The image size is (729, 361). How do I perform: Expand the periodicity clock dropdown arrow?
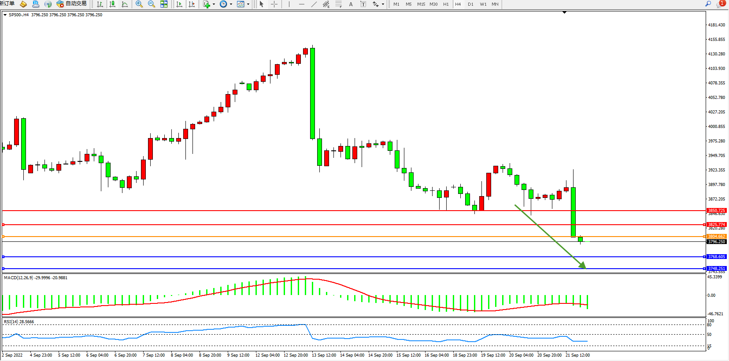231,4
